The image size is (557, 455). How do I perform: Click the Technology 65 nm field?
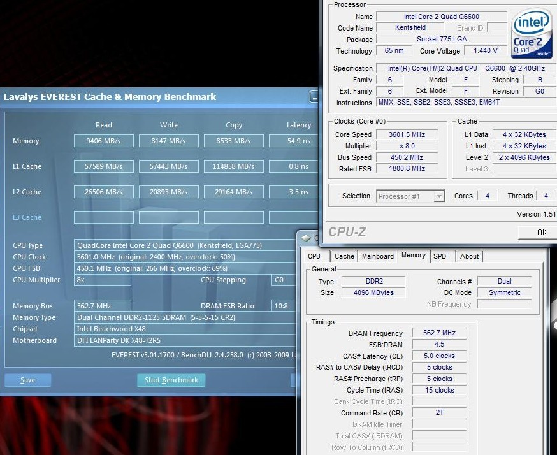[394, 50]
